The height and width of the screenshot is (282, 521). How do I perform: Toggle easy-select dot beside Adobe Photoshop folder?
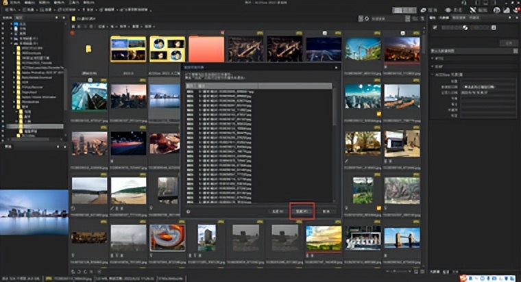click(3, 73)
